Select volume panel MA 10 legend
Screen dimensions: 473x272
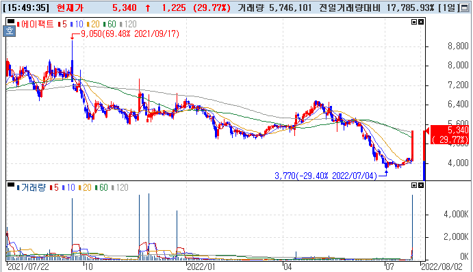tap(68, 187)
